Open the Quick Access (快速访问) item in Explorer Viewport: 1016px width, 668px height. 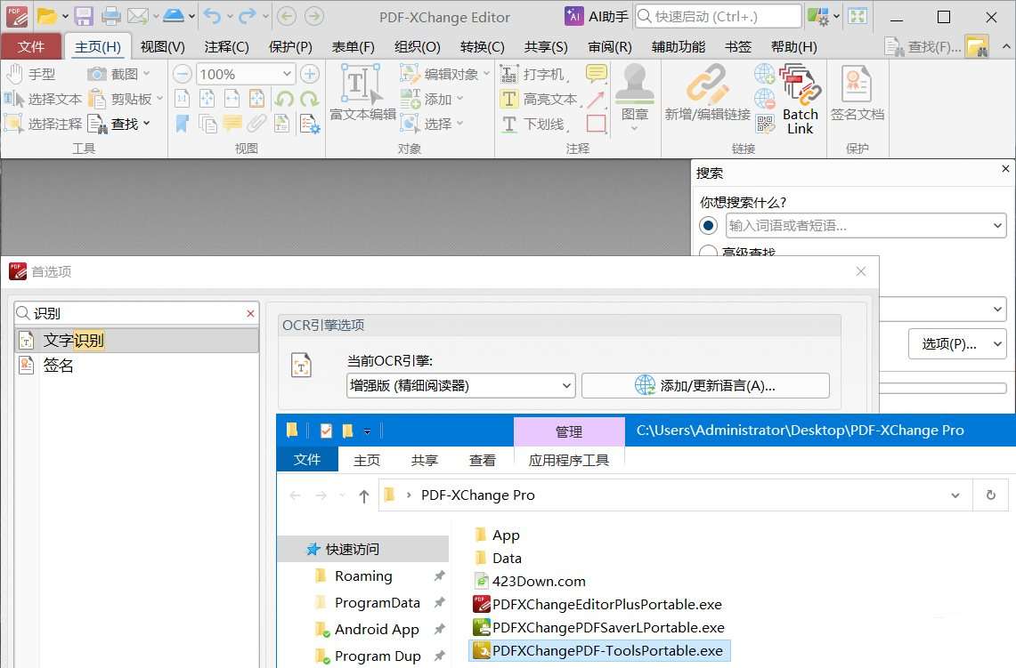(363, 549)
